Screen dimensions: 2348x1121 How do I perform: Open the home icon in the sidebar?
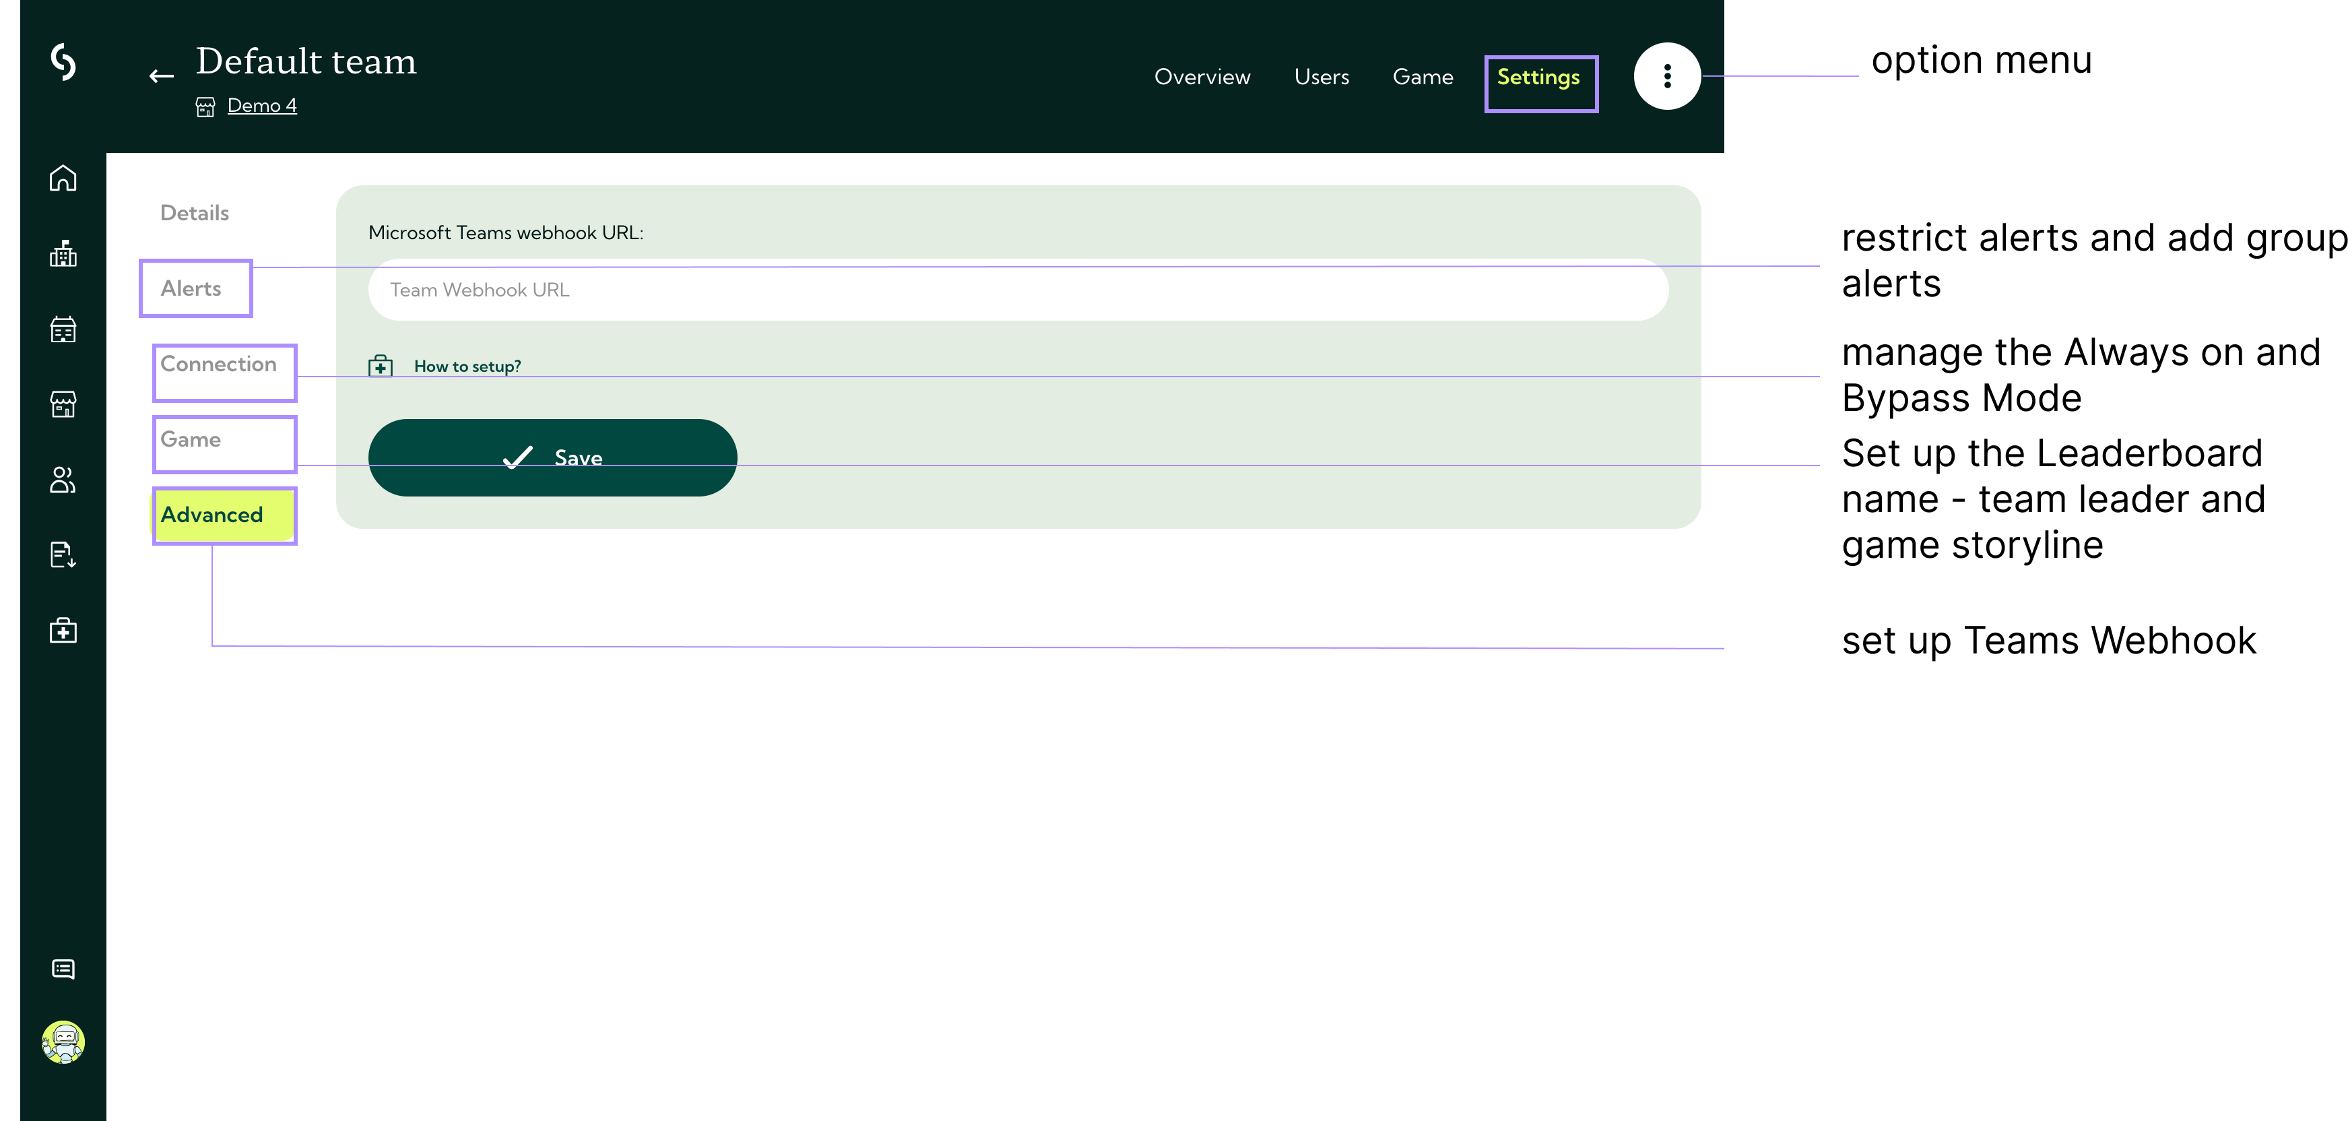pyautogui.click(x=63, y=178)
